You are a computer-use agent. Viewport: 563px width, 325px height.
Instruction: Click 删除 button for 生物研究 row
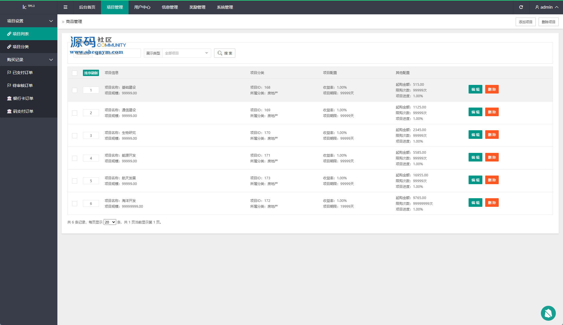click(x=492, y=135)
